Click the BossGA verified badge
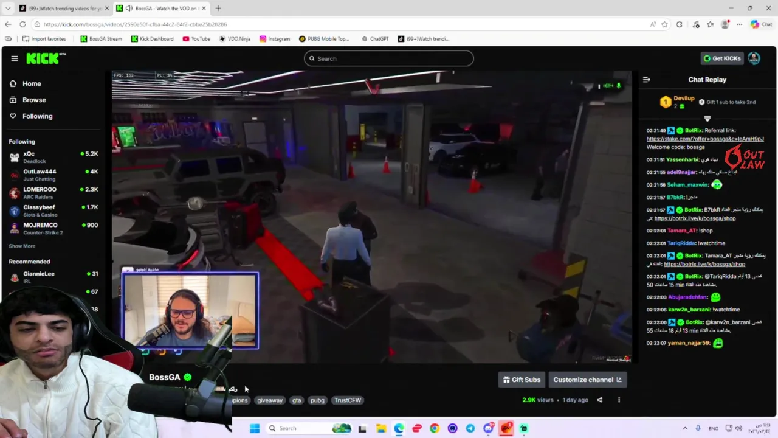 pyautogui.click(x=188, y=377)
